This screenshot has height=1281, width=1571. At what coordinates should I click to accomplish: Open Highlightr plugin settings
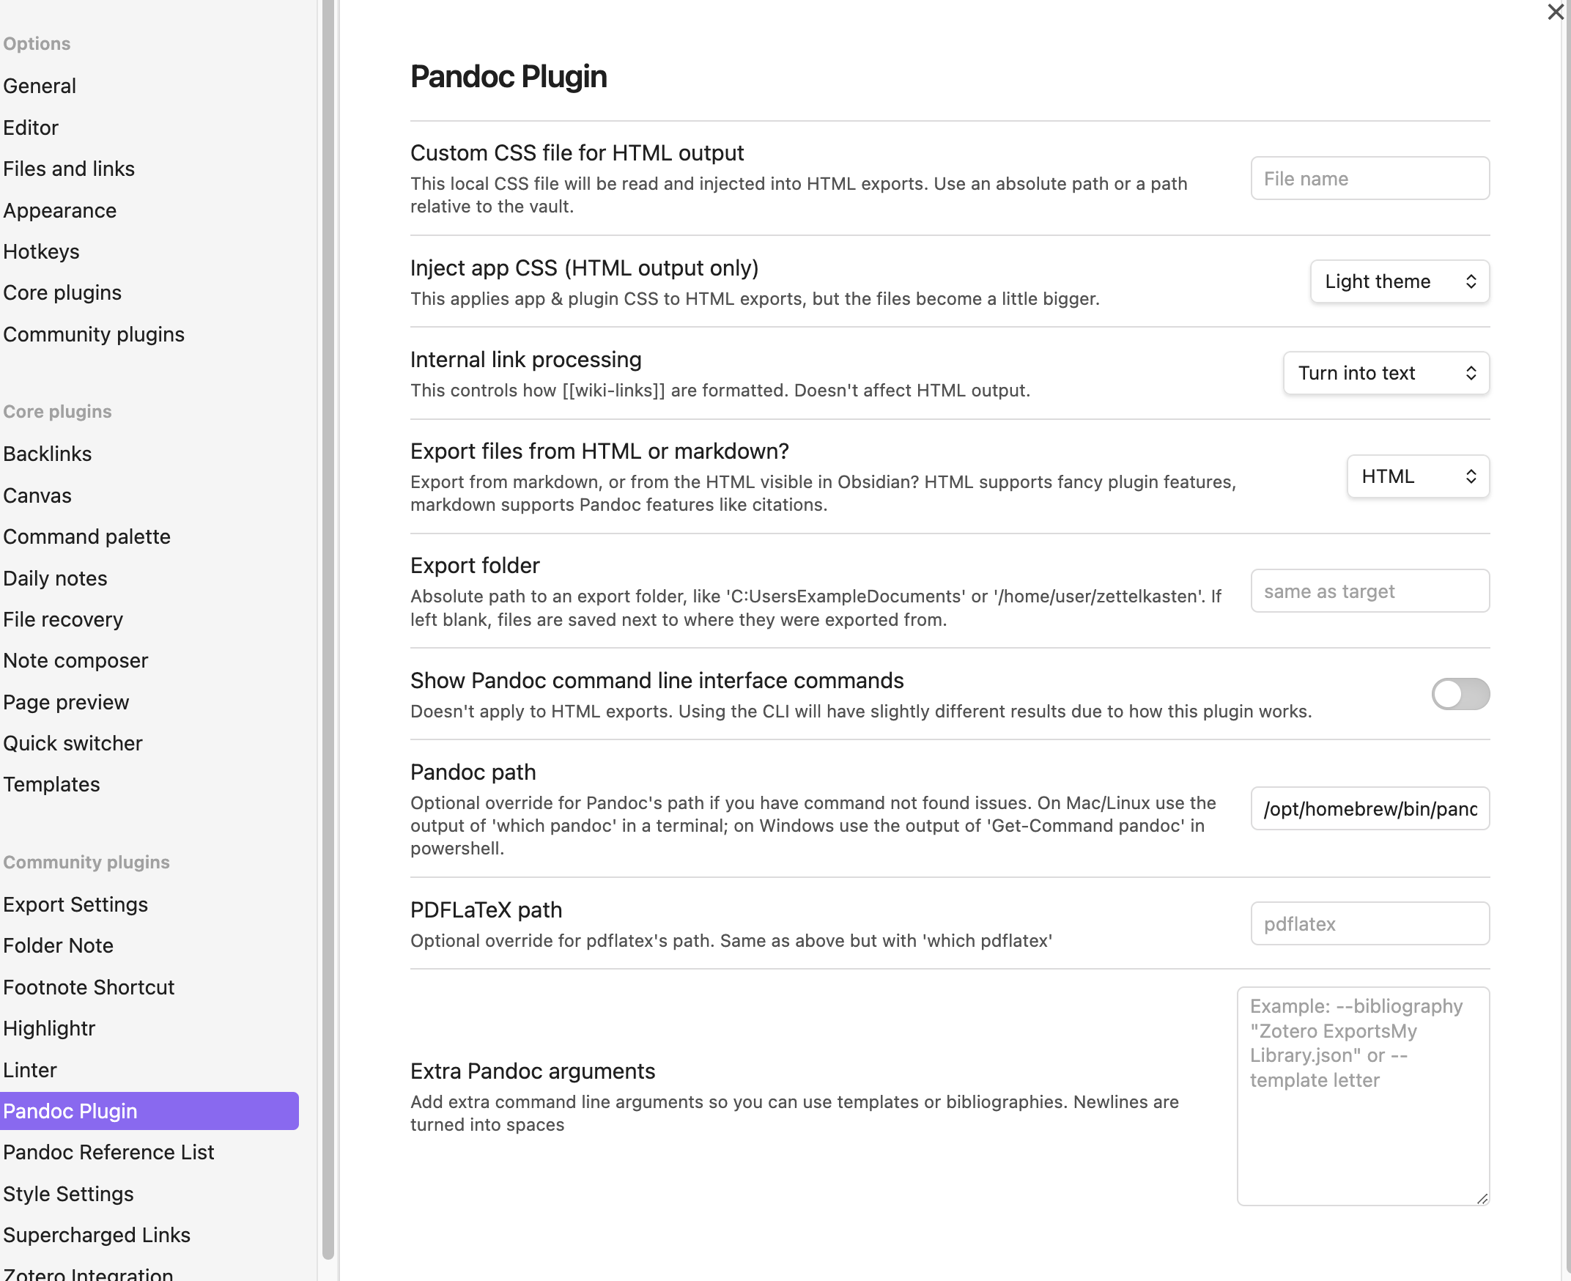[x=48, y=1029]
